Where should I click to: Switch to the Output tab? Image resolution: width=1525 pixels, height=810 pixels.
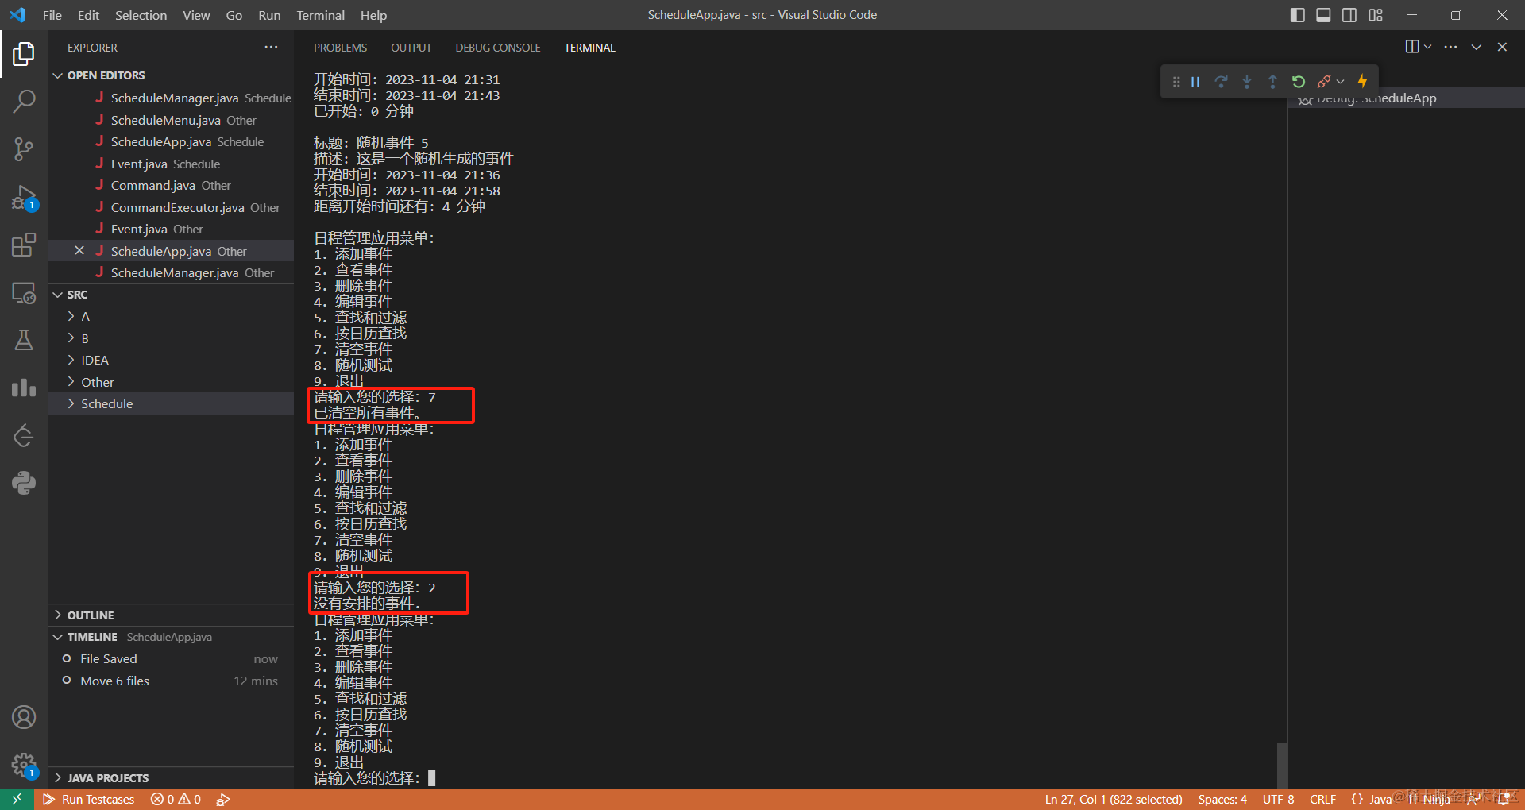[411, 48]
